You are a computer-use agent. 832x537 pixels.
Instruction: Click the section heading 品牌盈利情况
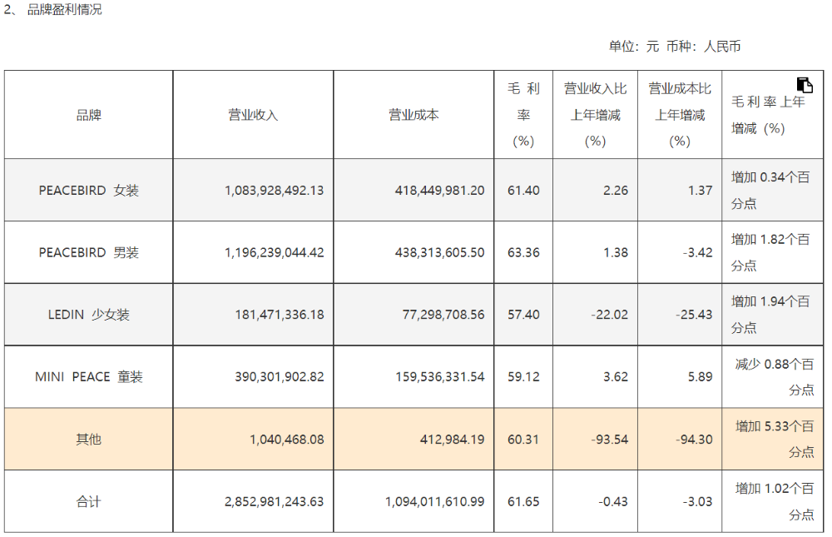[x=64, y=9]
